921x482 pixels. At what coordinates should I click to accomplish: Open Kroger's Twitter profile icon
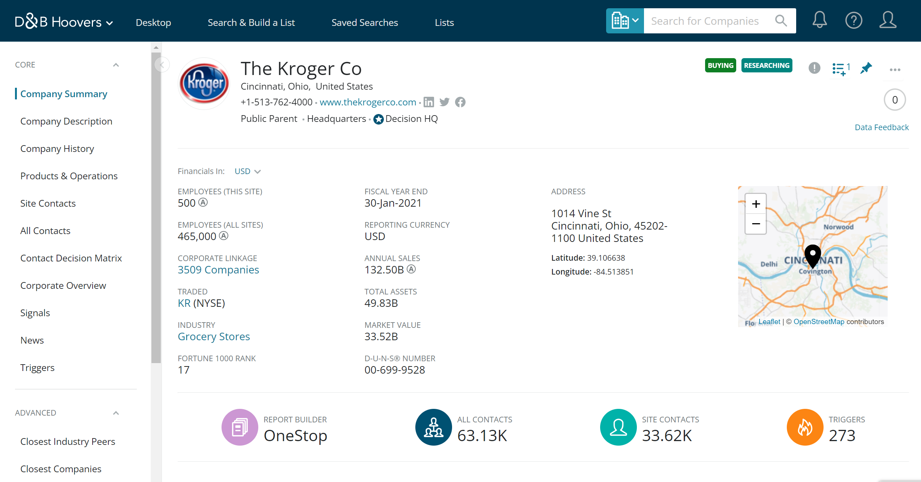point(444,102)
